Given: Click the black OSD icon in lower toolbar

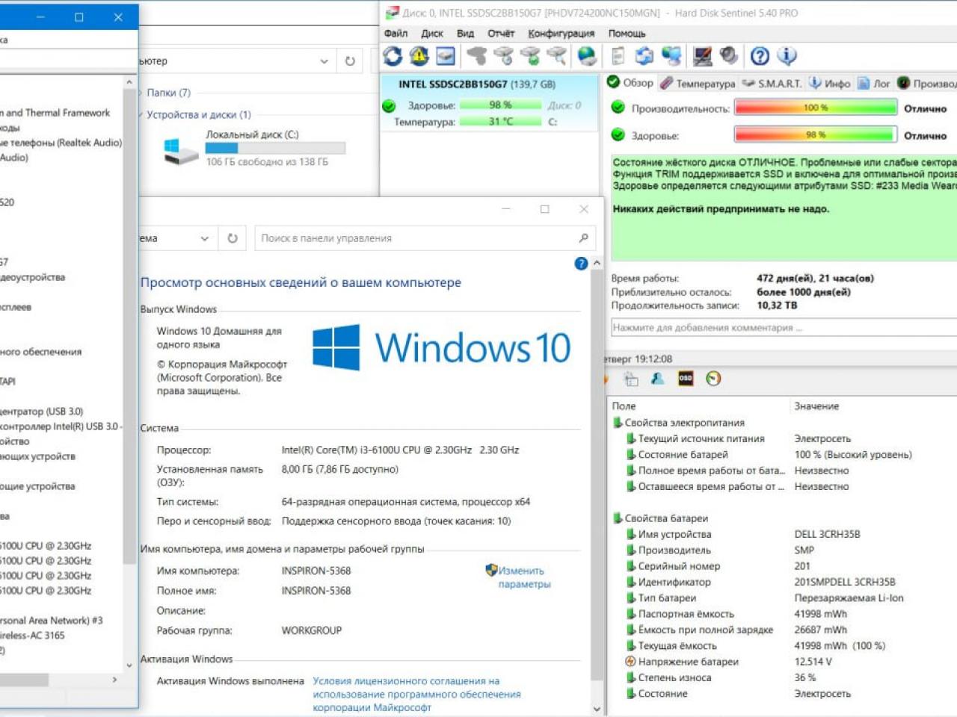Looking at the screenshot, I should [686, 379].
